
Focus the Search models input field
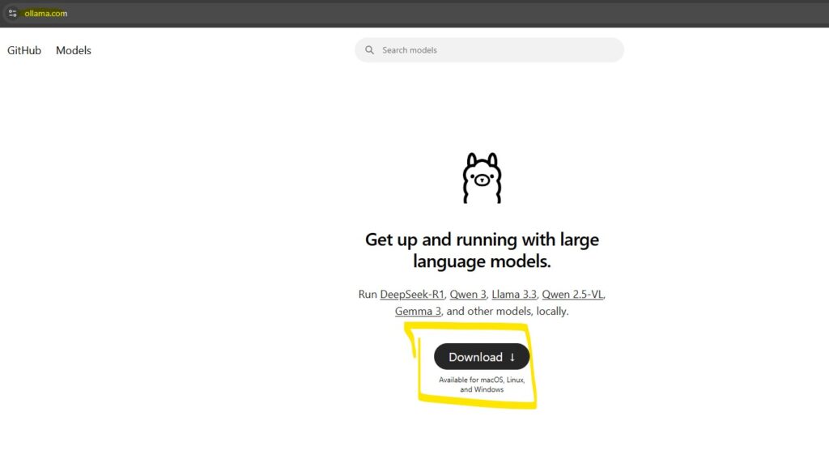(494, 50)
